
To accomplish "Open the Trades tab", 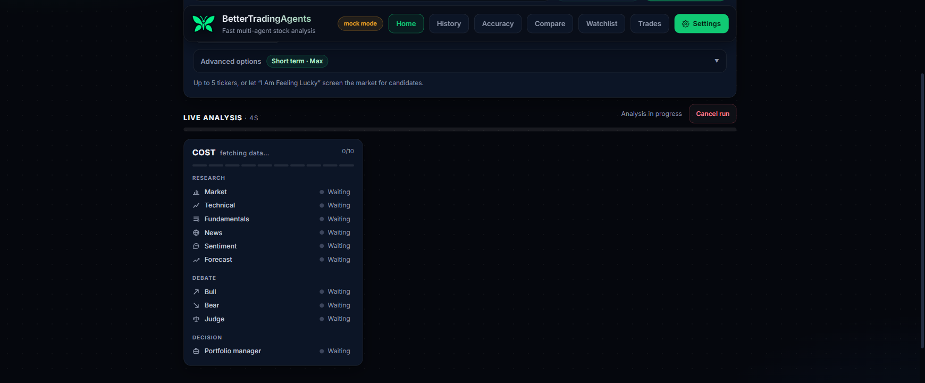I will (650, 23).
